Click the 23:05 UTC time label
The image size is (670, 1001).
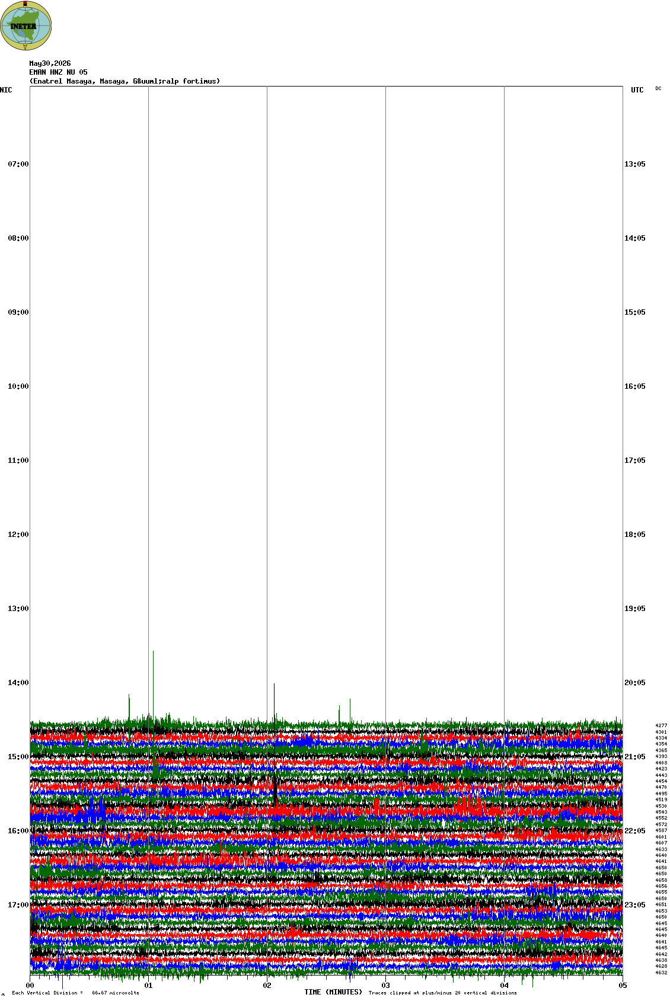pos(635,905)
